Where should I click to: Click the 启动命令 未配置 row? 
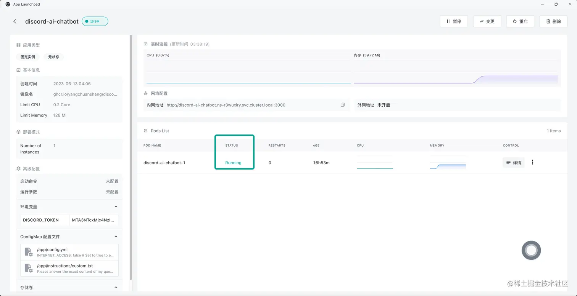tap(69, 181)
